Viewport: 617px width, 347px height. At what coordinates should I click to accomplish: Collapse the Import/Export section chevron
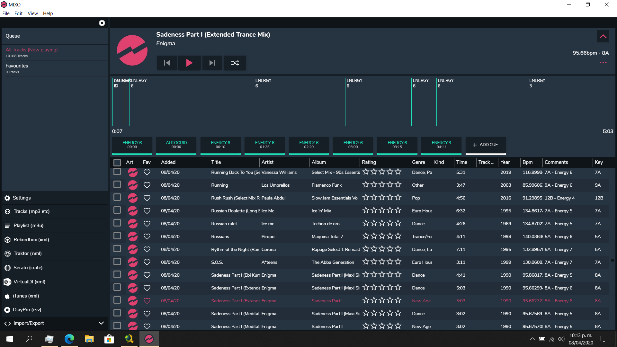[101, 323]
